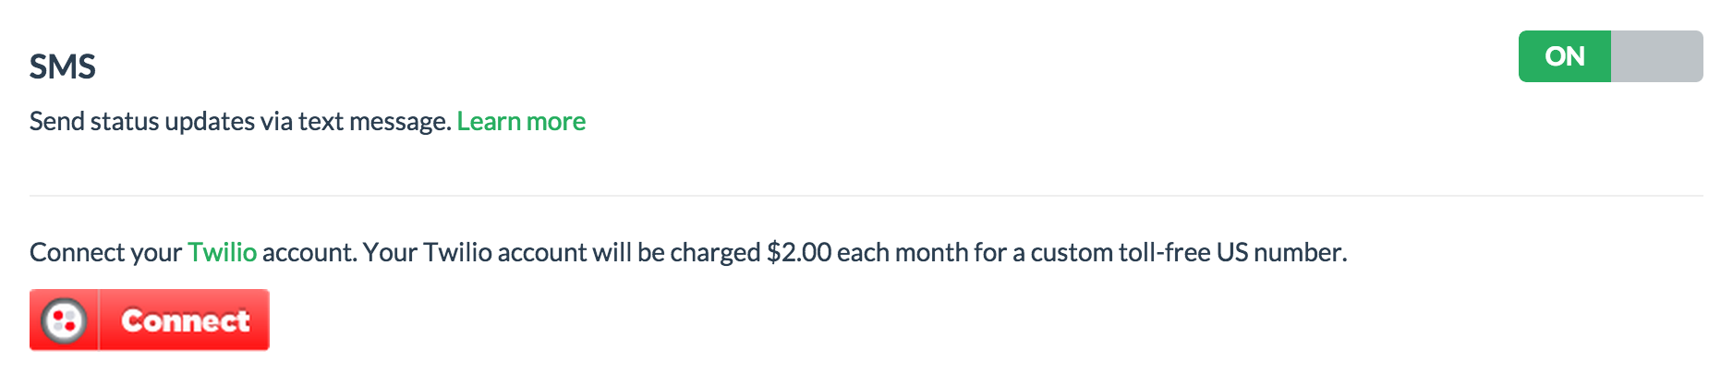
Task: Click the circular red-dotted Twilio icon
Action: pos(64,320)
